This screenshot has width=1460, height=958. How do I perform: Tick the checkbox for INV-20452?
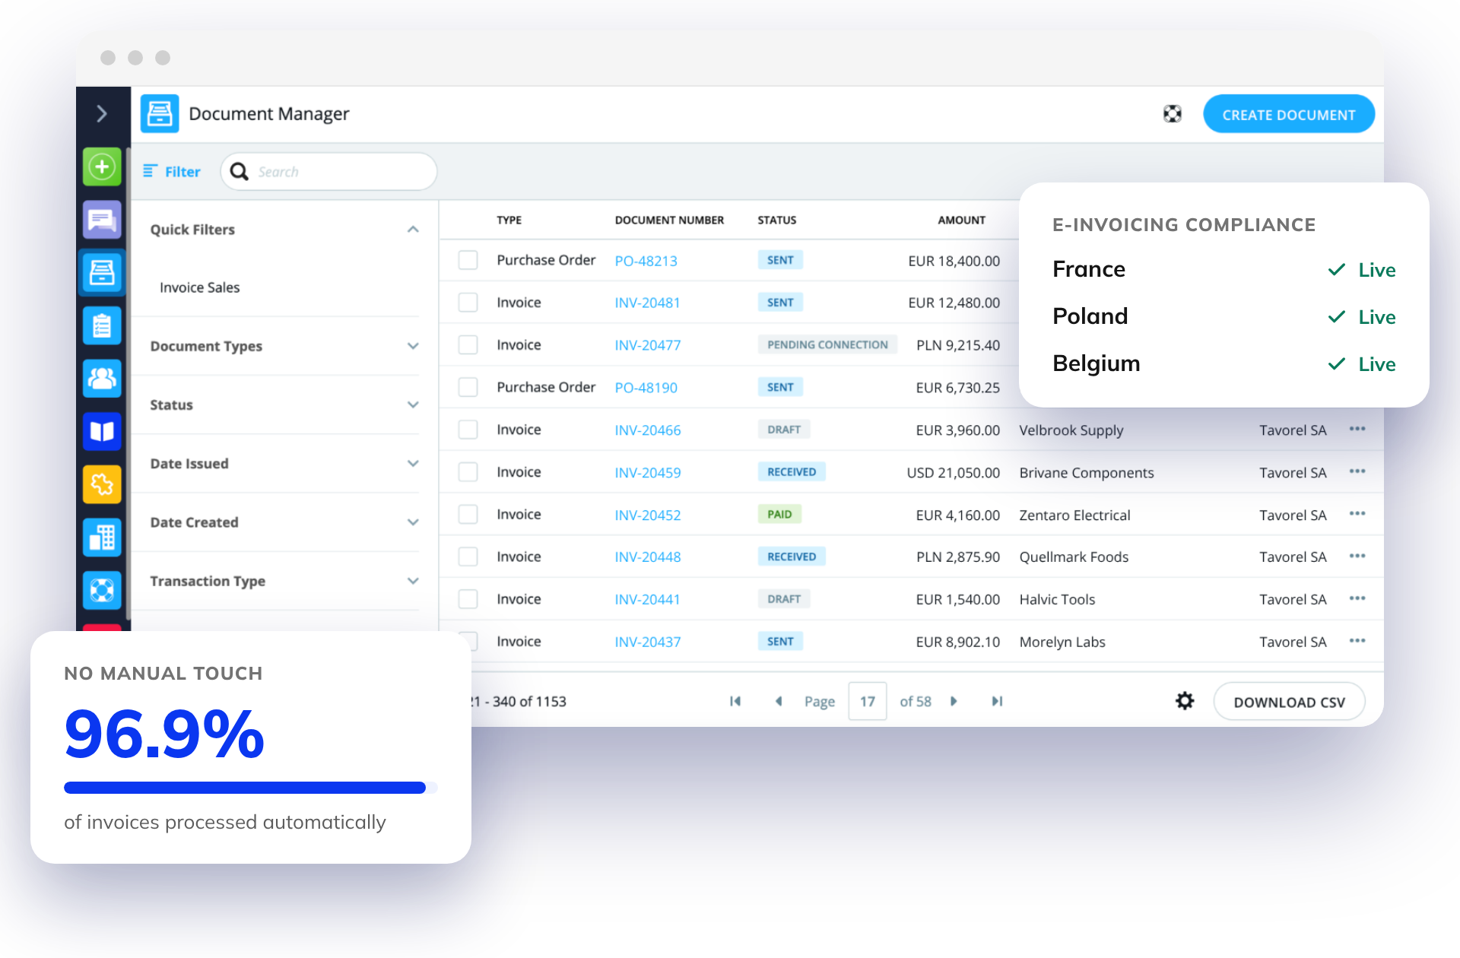click(x=468, y=515)
